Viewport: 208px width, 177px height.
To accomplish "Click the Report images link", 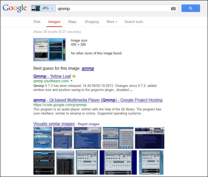I will tap(88, 124).
